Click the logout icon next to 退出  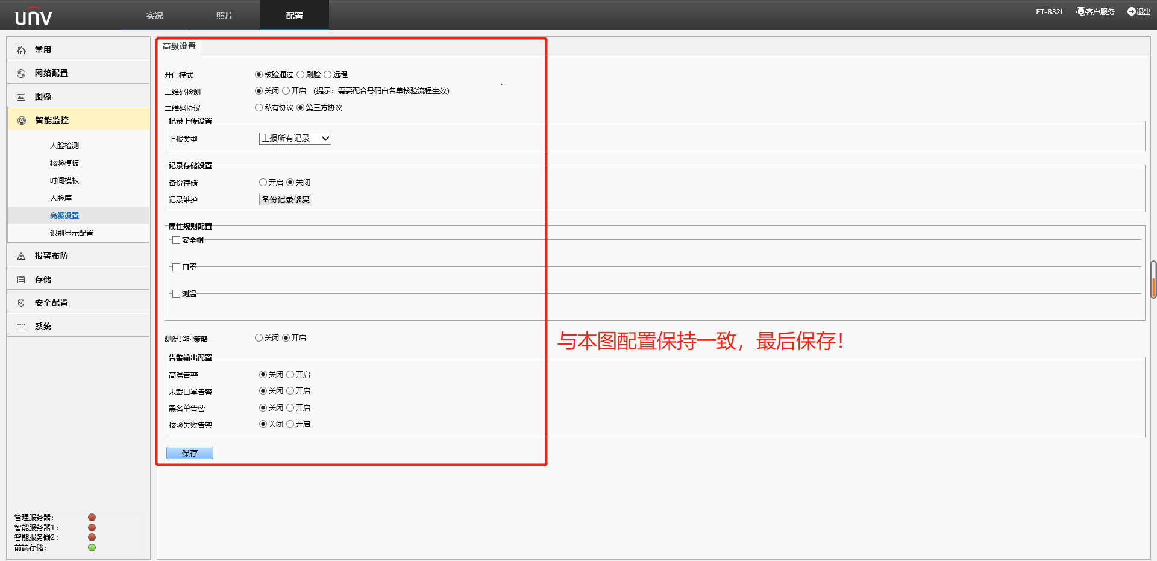(1131, 11)
